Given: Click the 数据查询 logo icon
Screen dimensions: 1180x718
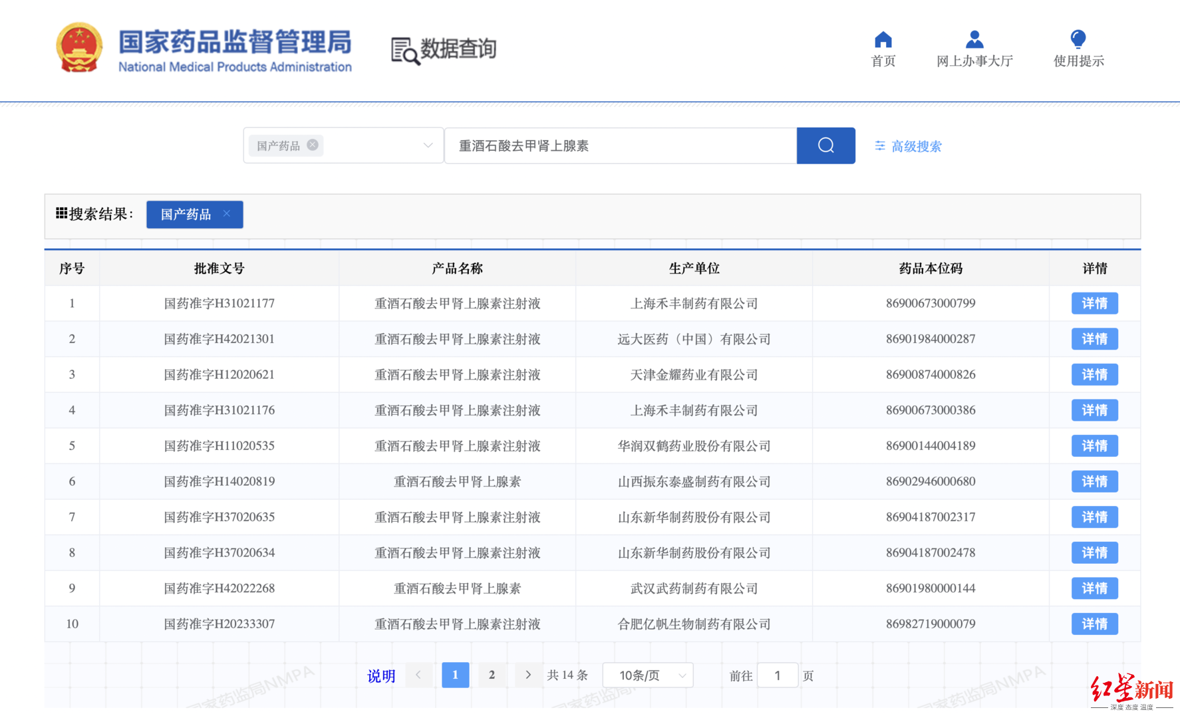Looking at the screenshot, I should coord(402,49).
